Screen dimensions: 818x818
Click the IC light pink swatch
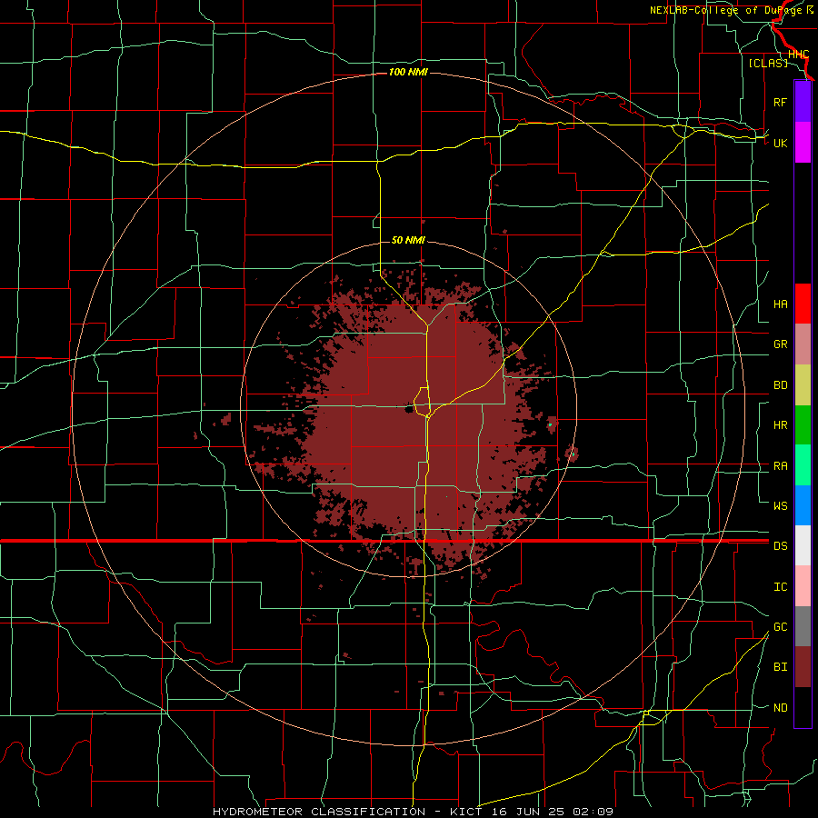(803, 586)
